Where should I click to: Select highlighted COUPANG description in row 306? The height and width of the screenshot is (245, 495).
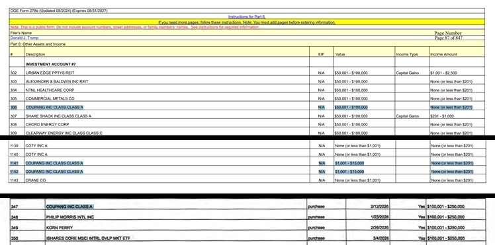tap(55, 108)
